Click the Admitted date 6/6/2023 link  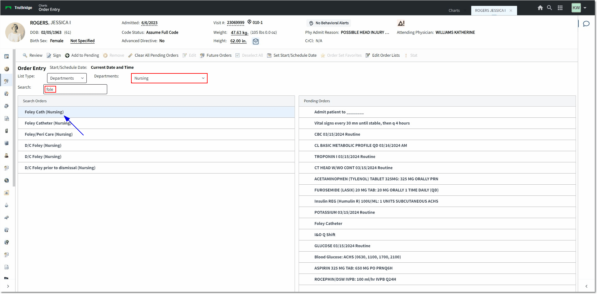(x=149, y=23)
